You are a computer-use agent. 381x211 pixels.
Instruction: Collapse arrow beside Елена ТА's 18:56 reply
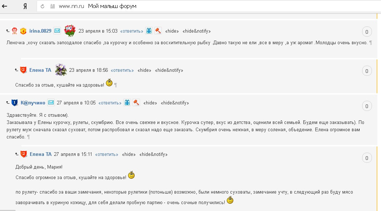pos(17,70)
